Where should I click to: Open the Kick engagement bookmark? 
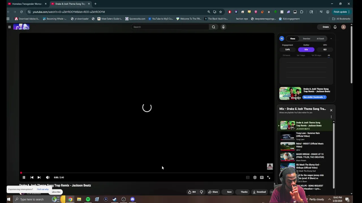(x=289, y=19)
